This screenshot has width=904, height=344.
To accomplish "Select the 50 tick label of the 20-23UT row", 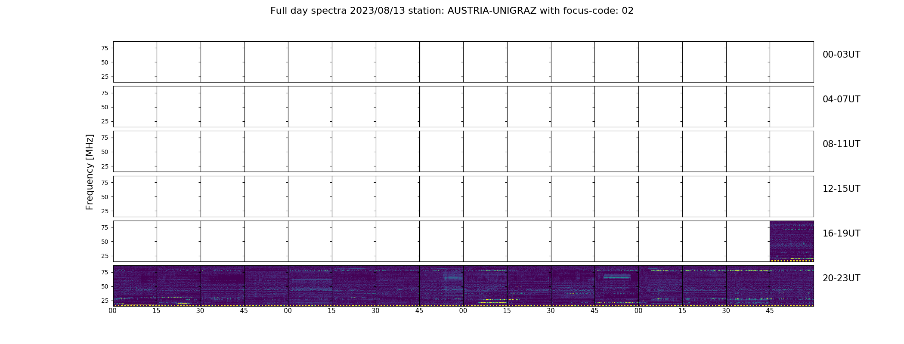I will (x=105, y=286).
